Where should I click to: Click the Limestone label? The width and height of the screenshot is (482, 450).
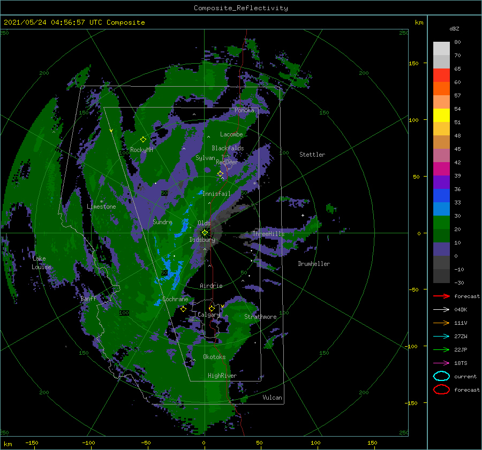[101, 207]
